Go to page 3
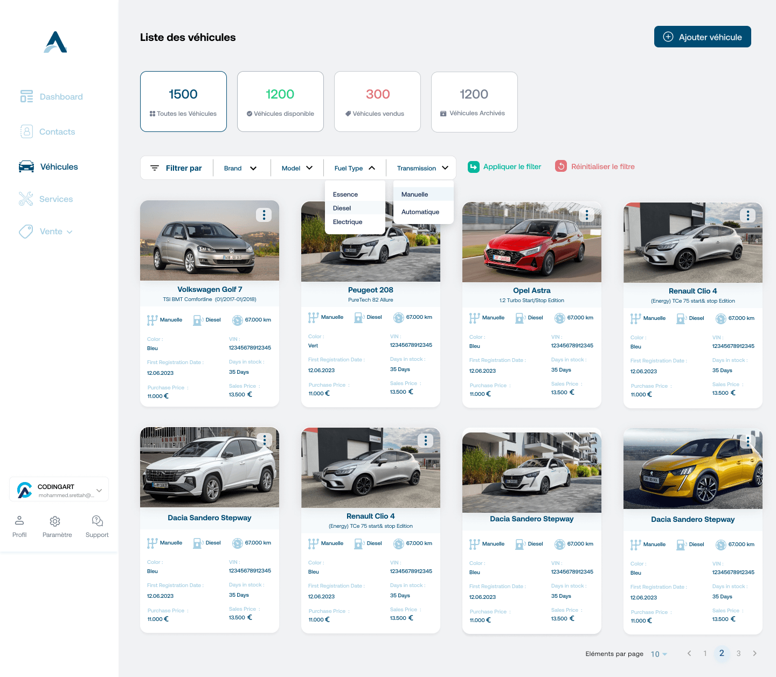Viewport: 776px width, 677px height. pos(738,653)
